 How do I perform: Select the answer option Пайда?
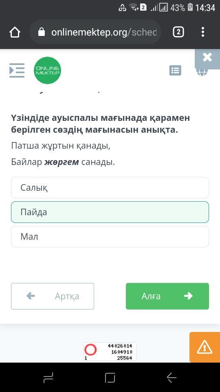[110, 212]
